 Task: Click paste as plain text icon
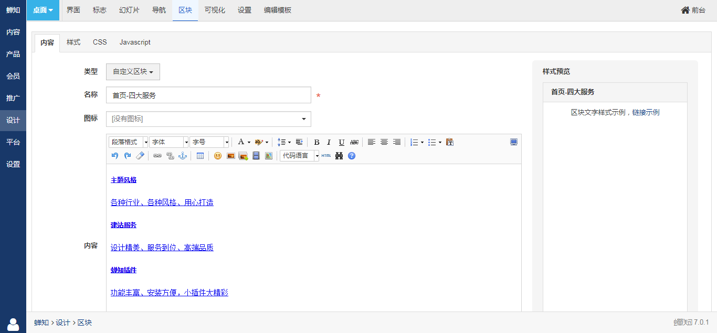[x=449, y=142]
